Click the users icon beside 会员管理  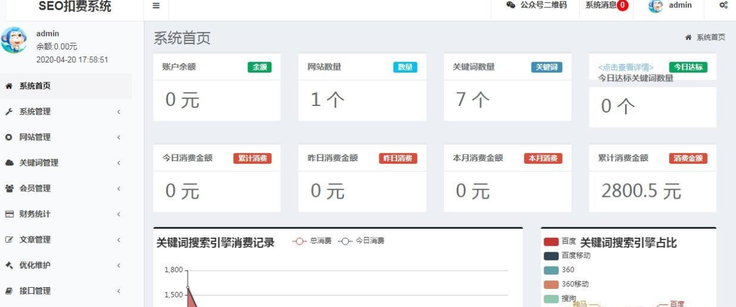point(9,189)
